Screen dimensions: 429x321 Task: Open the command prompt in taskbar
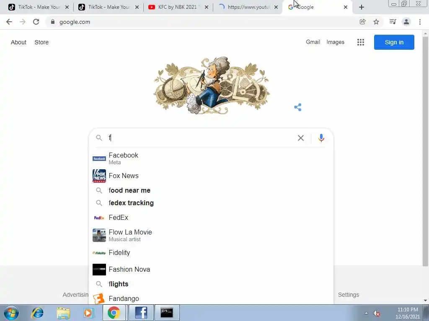coord(167,313)
